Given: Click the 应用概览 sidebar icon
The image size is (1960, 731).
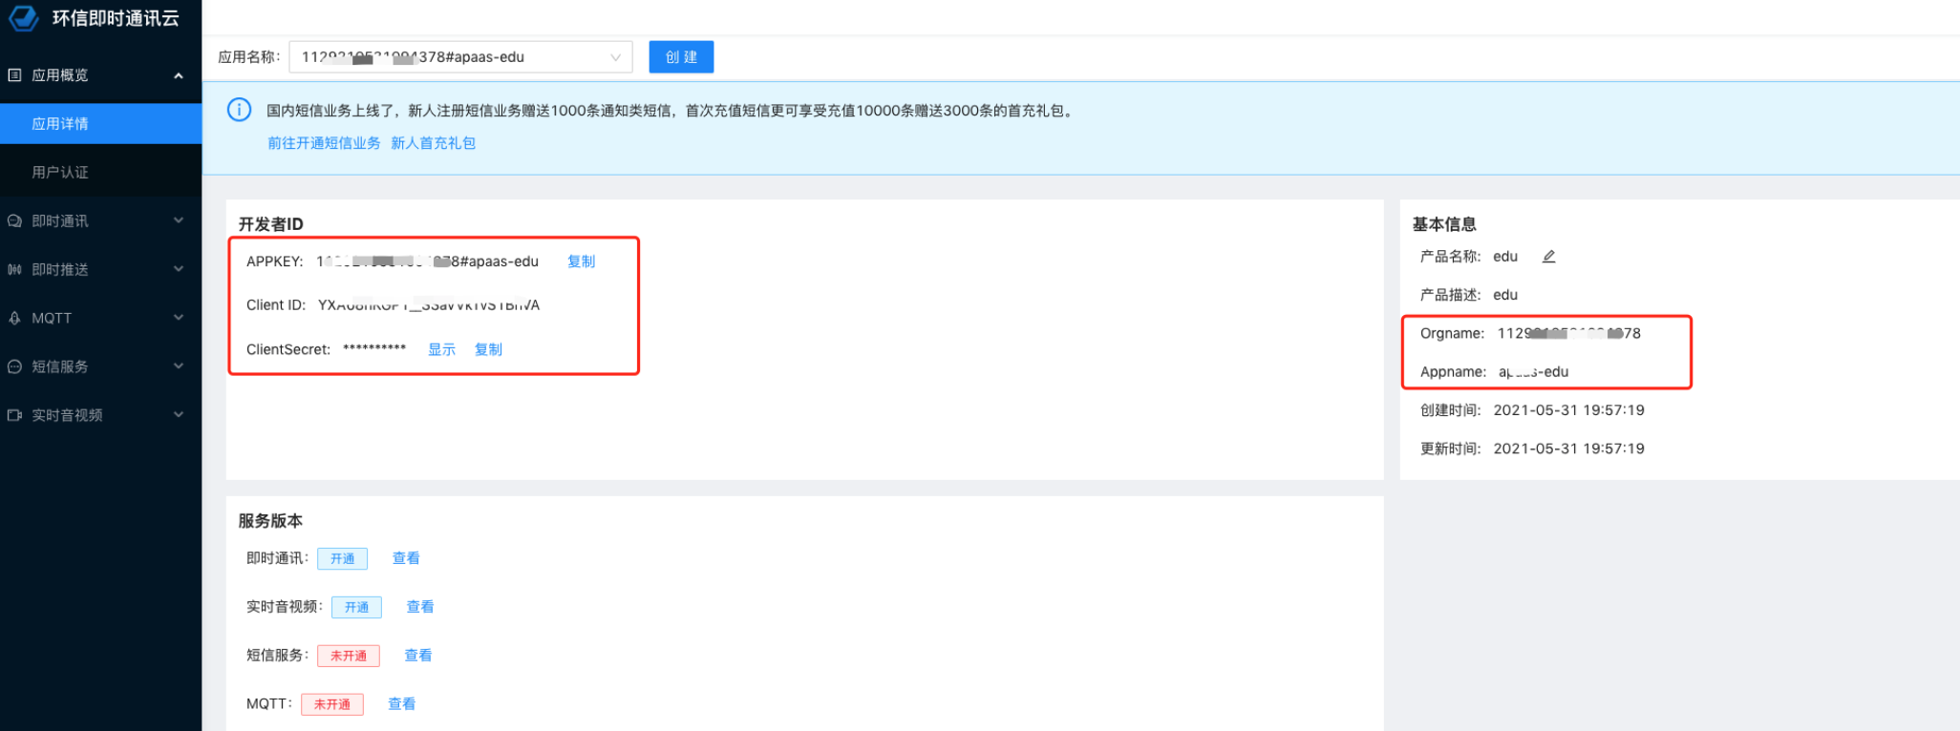Looking at the screenshot, I should (14, 74).
